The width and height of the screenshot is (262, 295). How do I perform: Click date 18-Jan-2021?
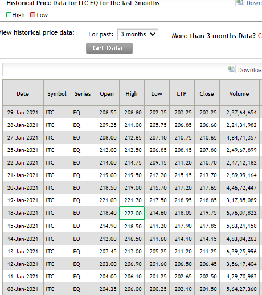pyautogui.click(x=23, y=212)
